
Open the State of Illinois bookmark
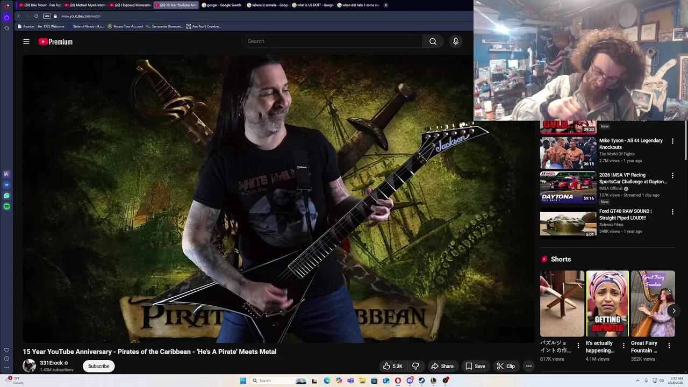click(85, 26)
